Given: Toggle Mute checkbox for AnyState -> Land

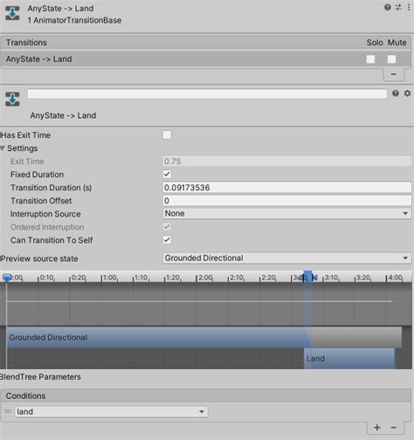Looking at the screenshot, I should (391, 59).
